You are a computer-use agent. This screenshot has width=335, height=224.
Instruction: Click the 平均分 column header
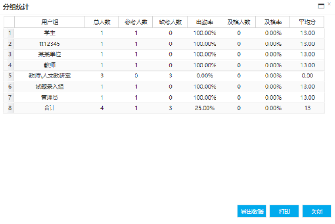click(307, 22)
